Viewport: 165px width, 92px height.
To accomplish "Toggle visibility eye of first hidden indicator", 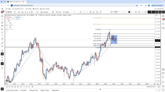I will (9, 21).
